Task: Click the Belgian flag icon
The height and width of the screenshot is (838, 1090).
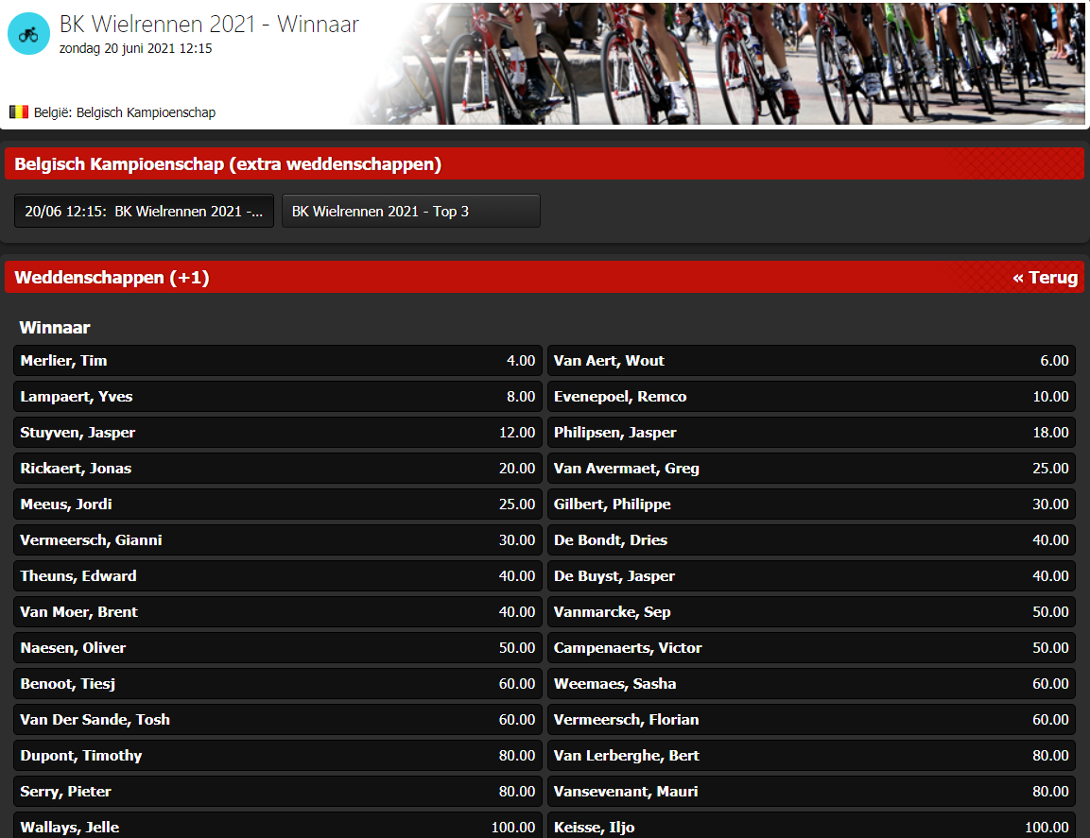Action: coord(19,112)
